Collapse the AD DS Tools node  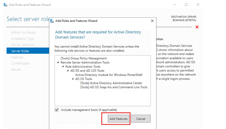(73, 79)
